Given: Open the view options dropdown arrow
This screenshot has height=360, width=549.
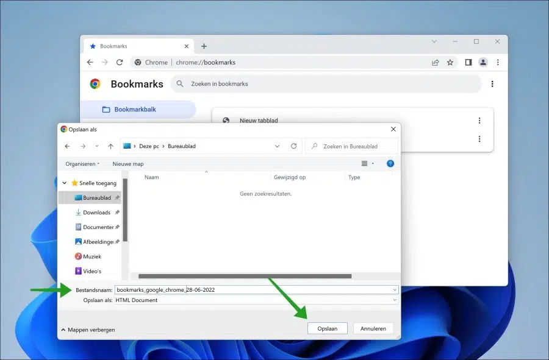Looking at the screenshot, I should (x=373, y=164).
